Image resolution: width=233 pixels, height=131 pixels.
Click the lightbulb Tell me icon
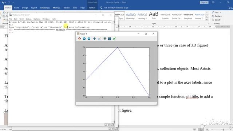tap(101, 8)
